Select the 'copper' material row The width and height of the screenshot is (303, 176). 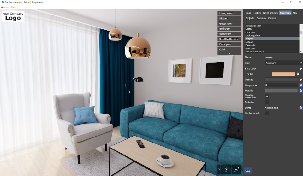click(x=272, y=39)
